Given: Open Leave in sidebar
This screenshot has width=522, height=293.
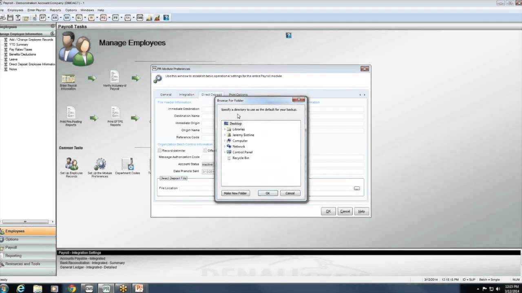Looking at the screenshot, I should (13, 59).
